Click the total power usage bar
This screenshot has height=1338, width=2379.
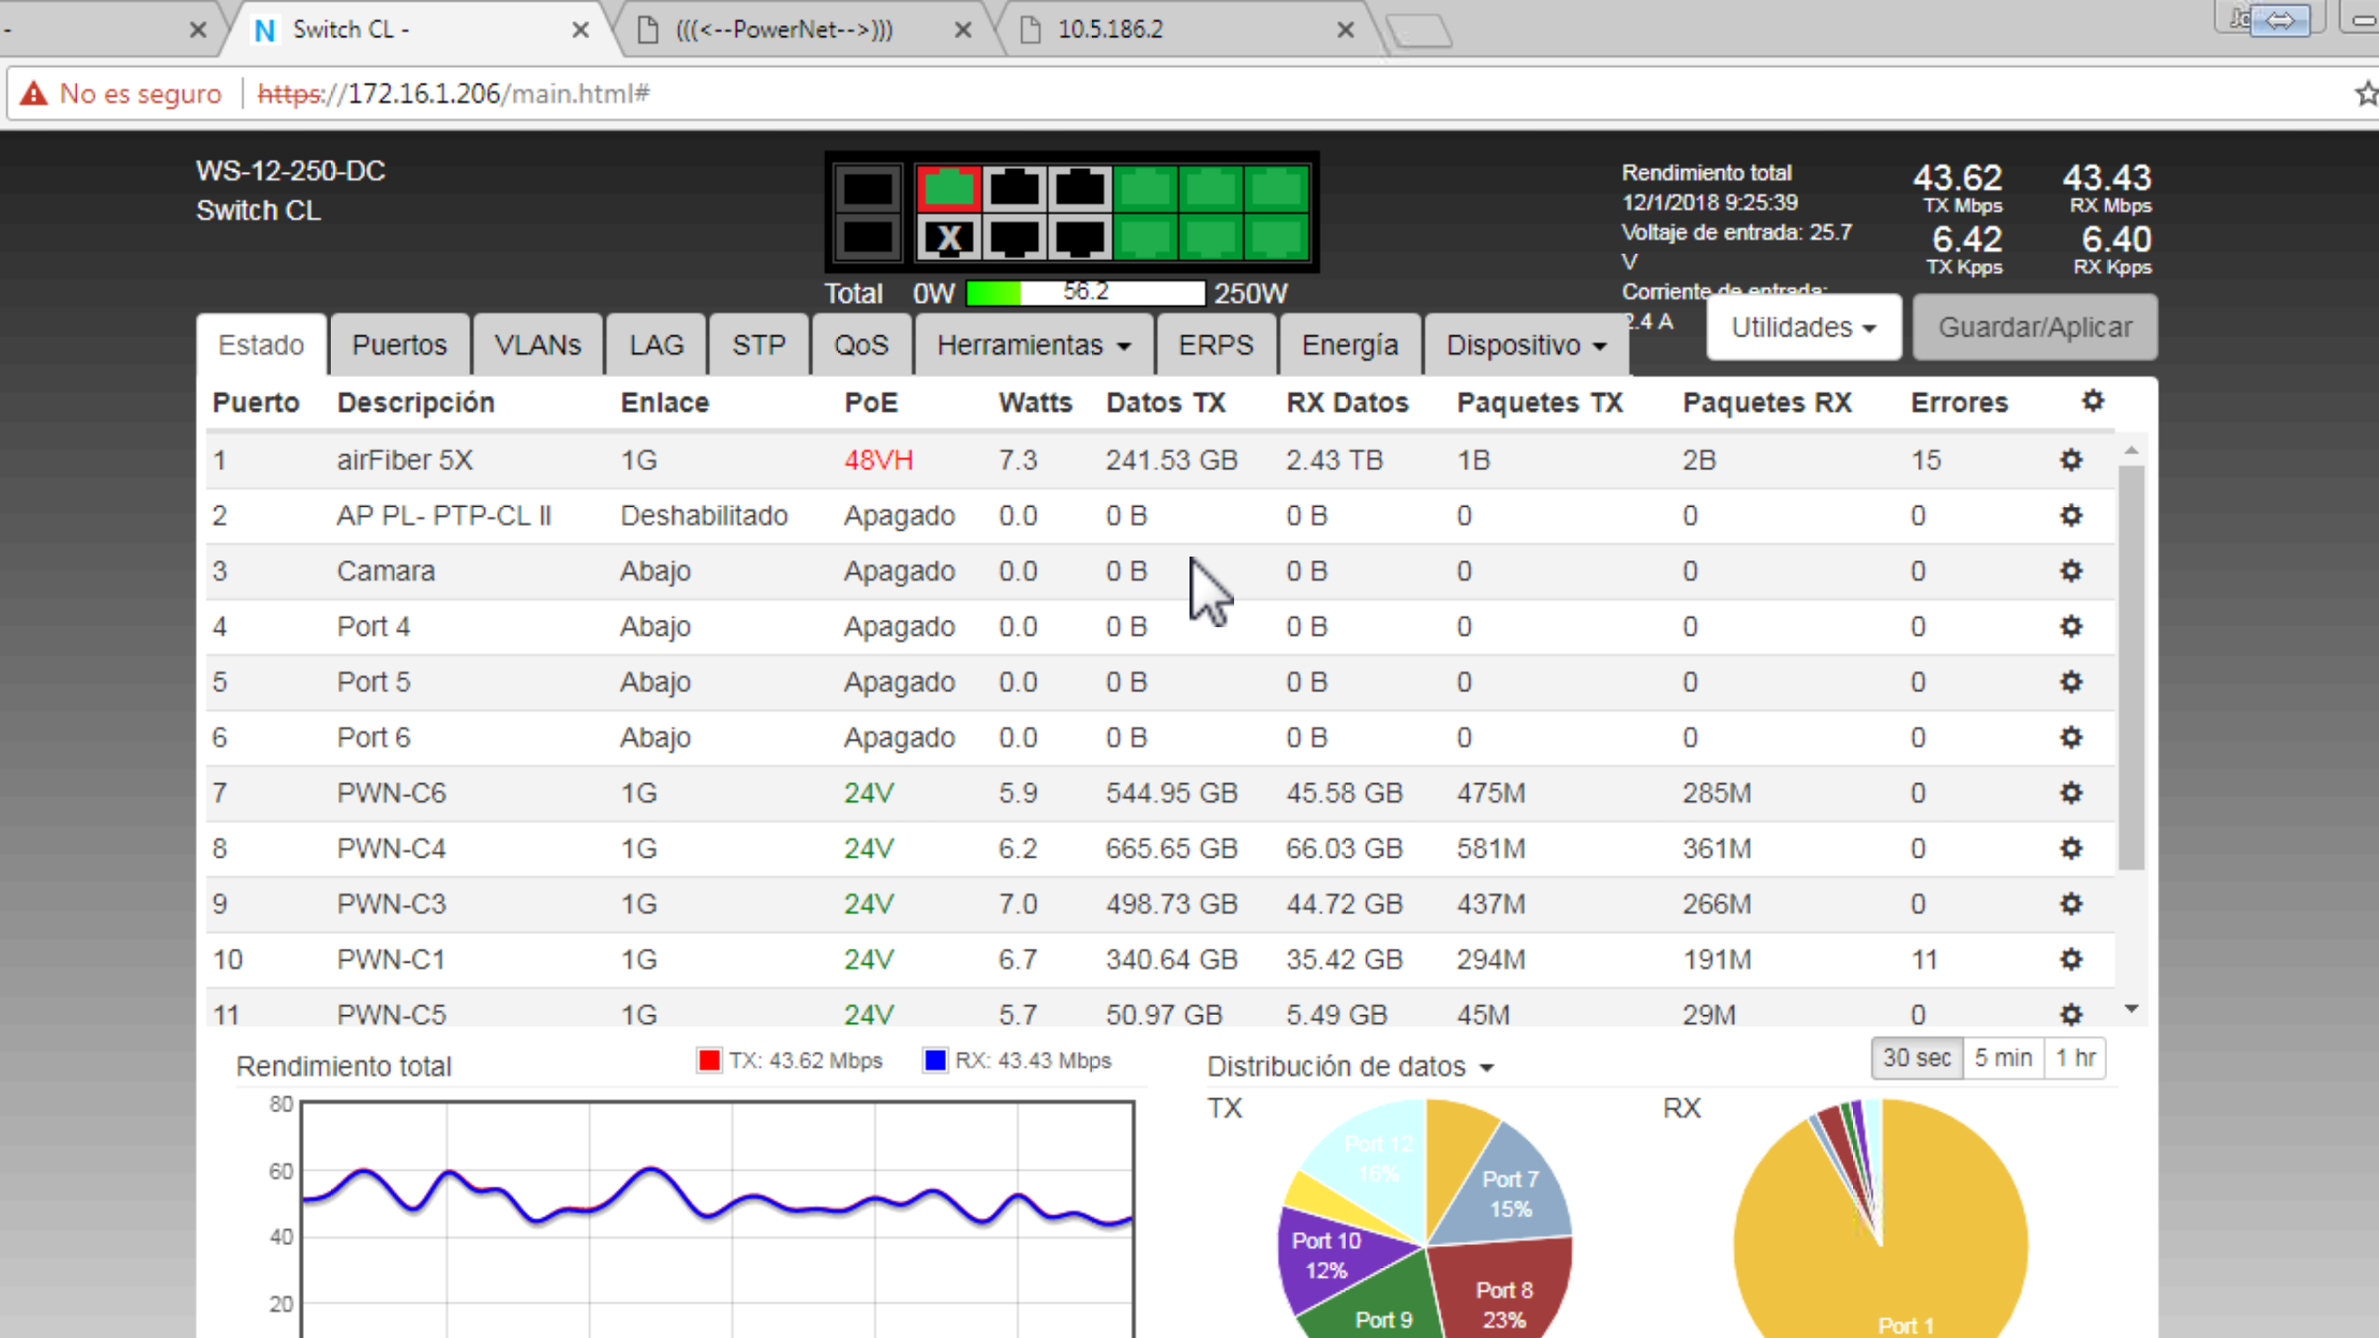pyautogui.click(x=1084, y=293)
